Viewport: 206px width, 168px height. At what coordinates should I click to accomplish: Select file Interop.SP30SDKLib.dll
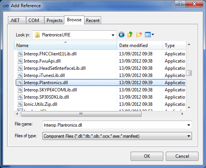coord(46,97)
